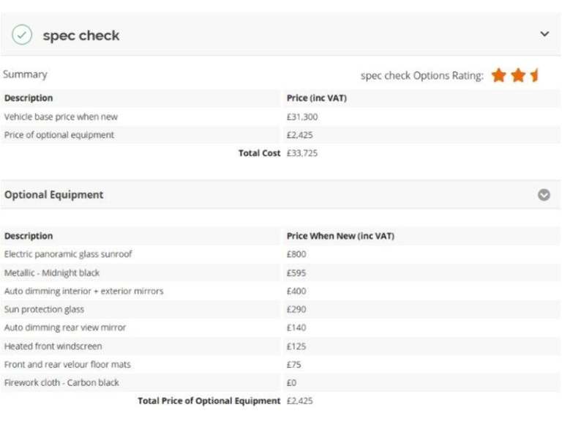Select the Optional Equipment heading
Screen dimensions: 562x422
click(53, 194)
